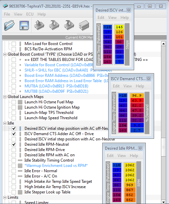
Task: Click the table icon of Idle Error - A/C On
Action: pyautogui.click(x=20, y=176)
